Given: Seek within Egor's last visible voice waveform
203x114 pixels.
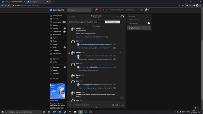Looking at the screenshot, I should click(96, 85).
